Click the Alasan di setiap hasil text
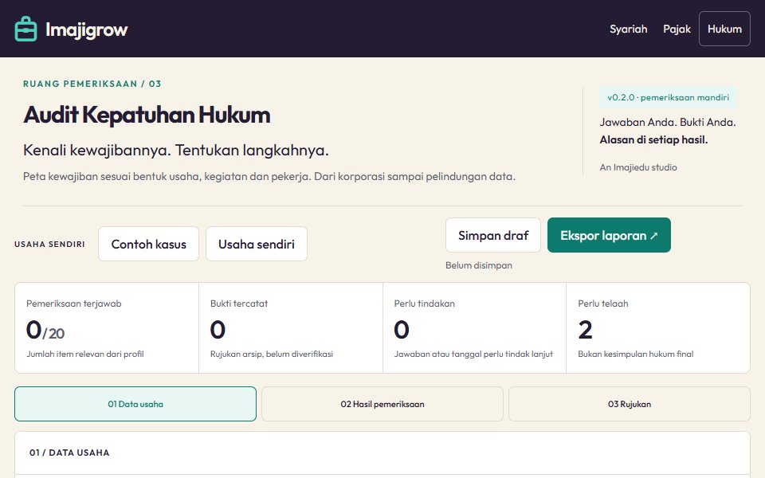Viewport: 765px width, 478px height. click(653, 140)
